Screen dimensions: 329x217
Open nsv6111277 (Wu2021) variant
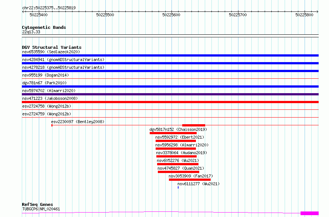(199, 184)
